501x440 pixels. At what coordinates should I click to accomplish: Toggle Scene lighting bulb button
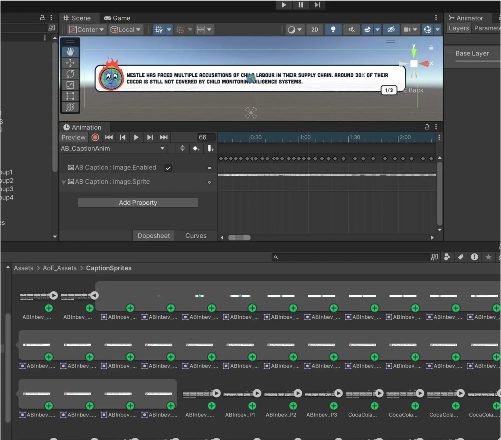pos(333,29)
